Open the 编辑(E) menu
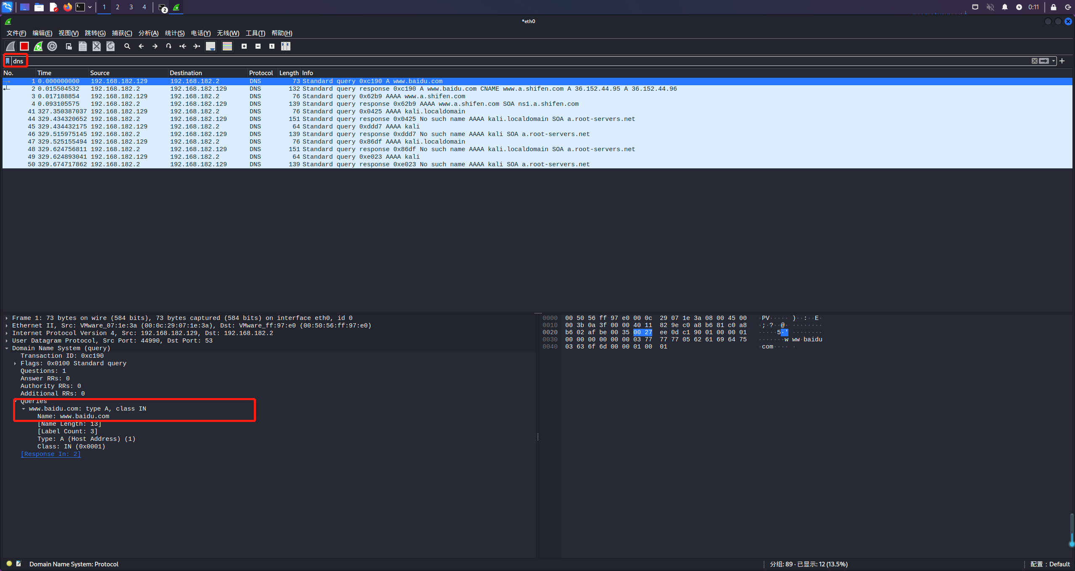Viewport: 1075px width, 571px height. tap(42, 33)
